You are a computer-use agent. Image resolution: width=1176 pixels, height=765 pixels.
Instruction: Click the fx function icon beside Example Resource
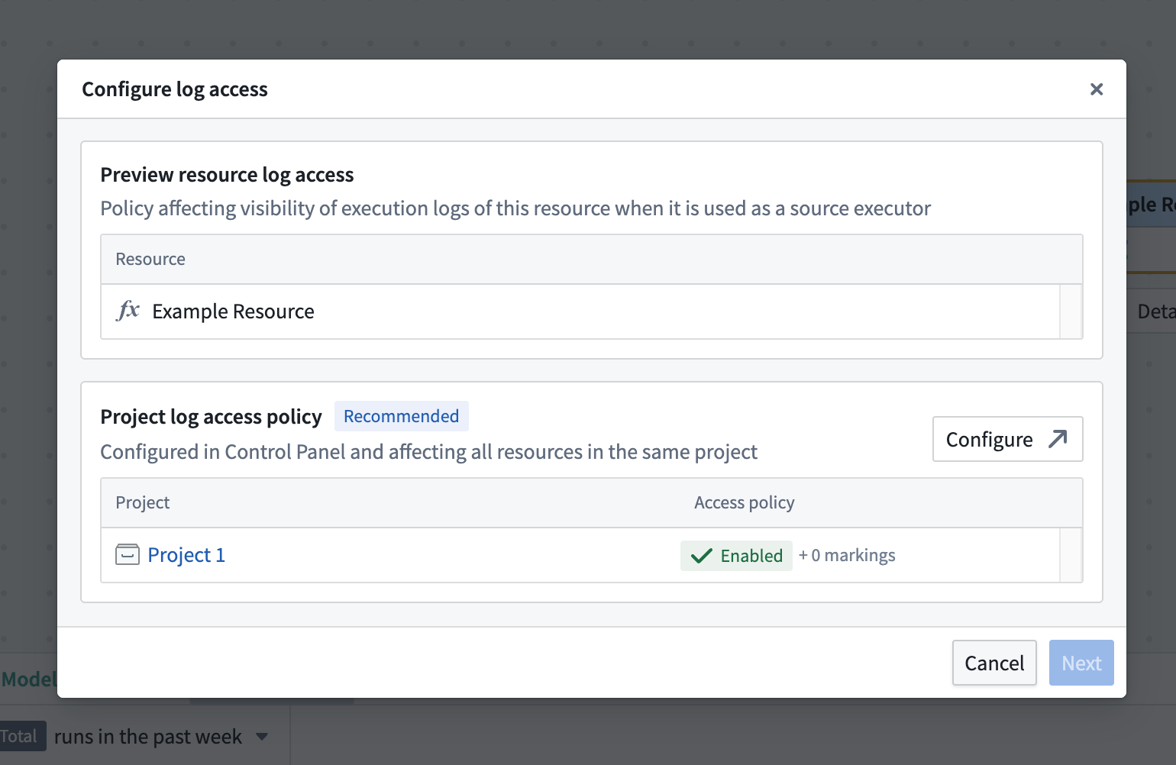click(x=128, y=311)
